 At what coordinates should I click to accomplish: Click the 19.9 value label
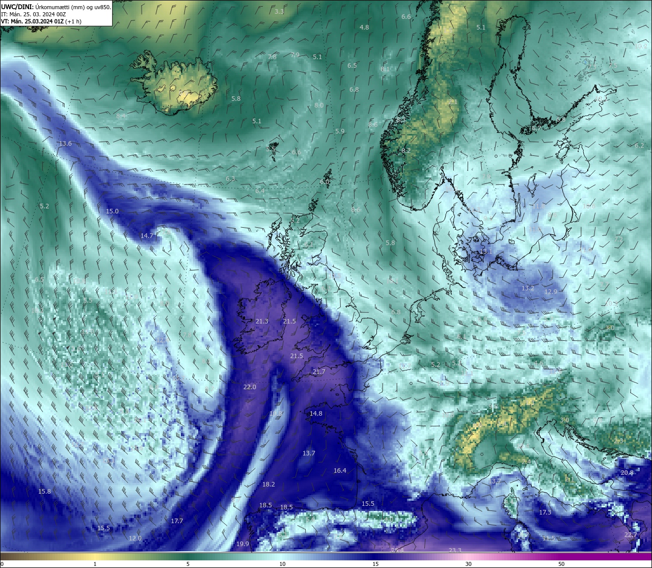click(x=242, y=544)
